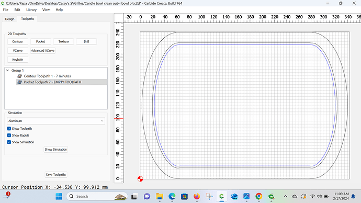Select Pocket Toolpath 7 - EMPTY TOOLPATH row
This screenshot has width=361, height=203.
[62, 82]
